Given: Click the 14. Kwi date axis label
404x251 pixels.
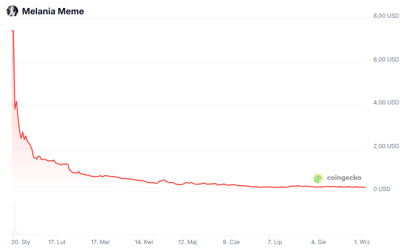Looking at the screenshot, I should [x=144, y=242].
